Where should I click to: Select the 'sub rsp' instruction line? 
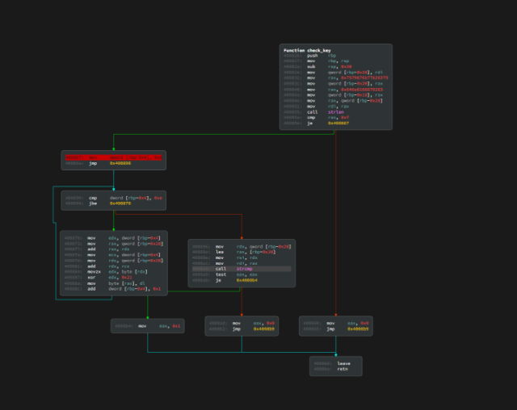[317, 66]
